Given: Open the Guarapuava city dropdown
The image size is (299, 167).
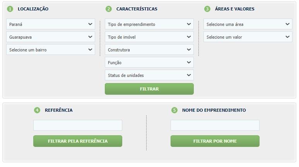Looking at the screenshot, I should [x=51, y=37].
